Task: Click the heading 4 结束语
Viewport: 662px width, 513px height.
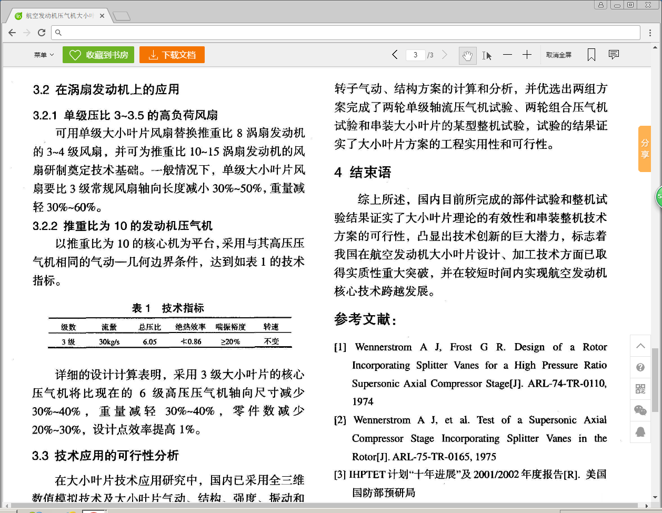Action: pos(363,172)
